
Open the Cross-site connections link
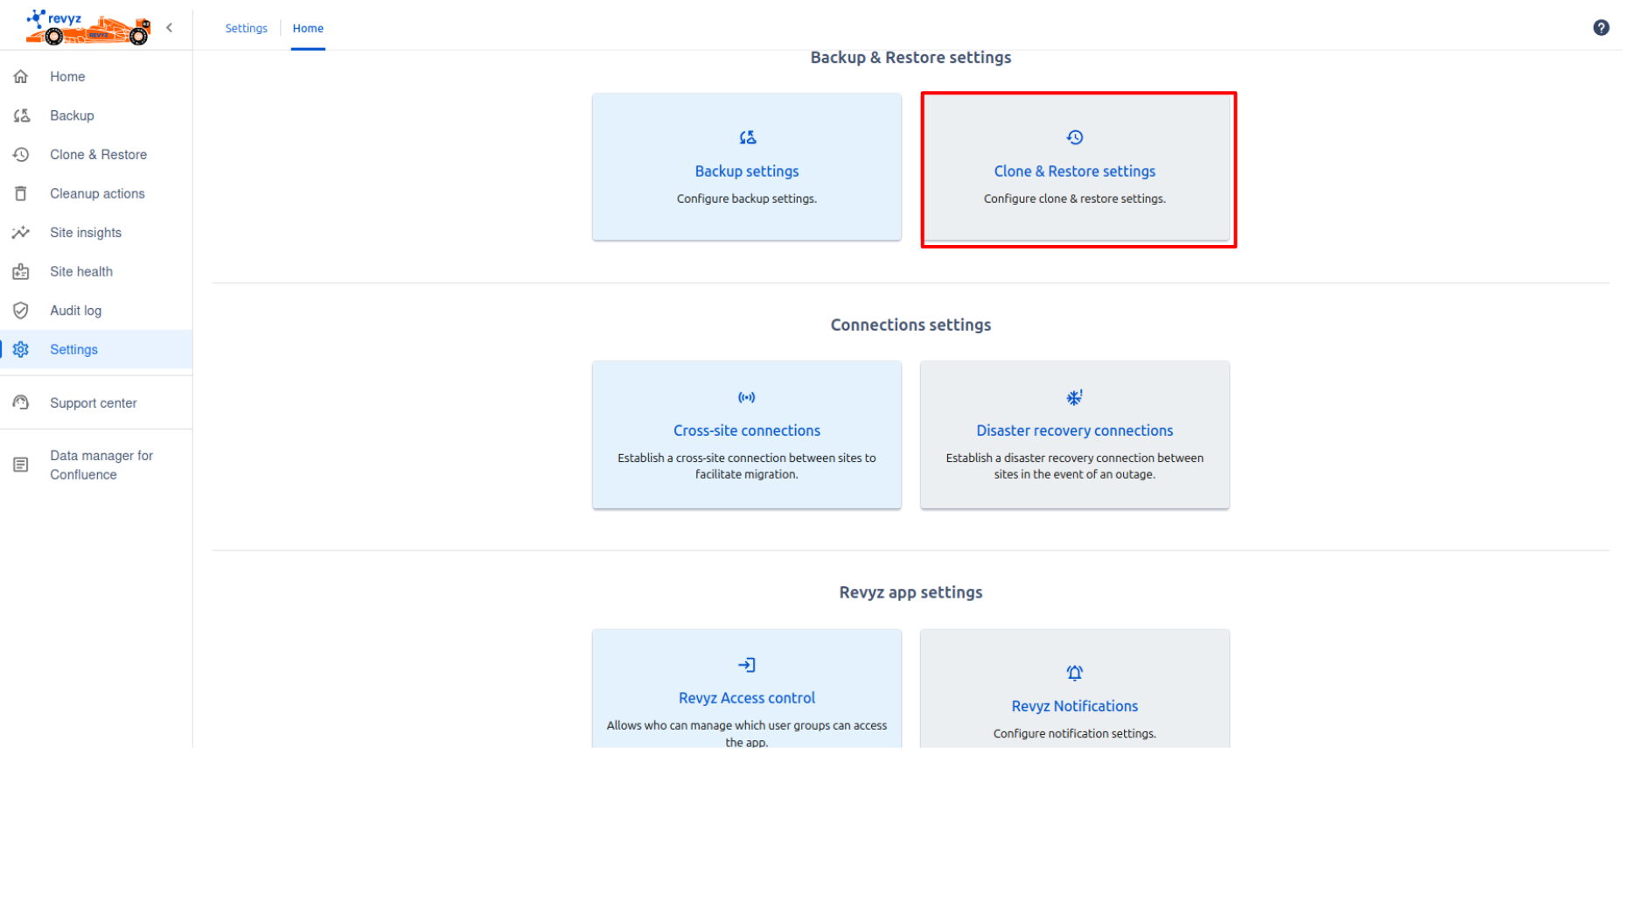point(746,430)
